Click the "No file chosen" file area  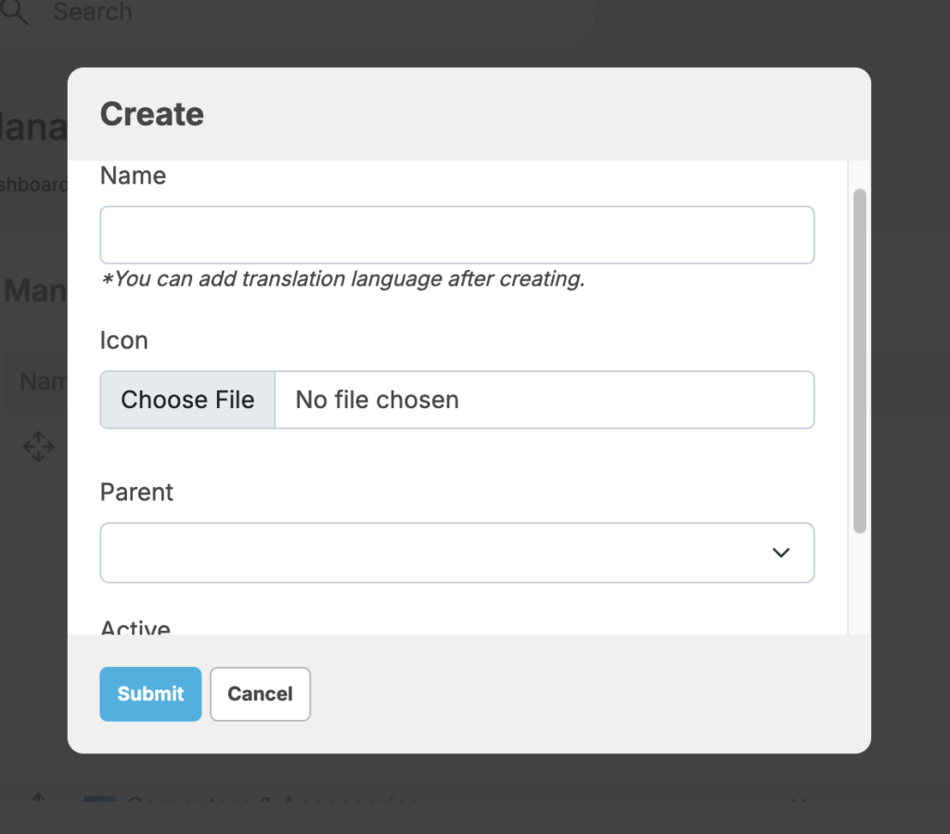[544, 400]
